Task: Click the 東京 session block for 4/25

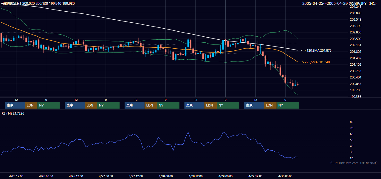Action: (15, 105)
